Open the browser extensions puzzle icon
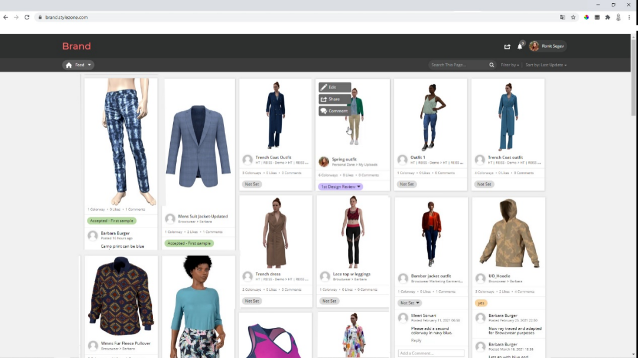 [607, 17]
